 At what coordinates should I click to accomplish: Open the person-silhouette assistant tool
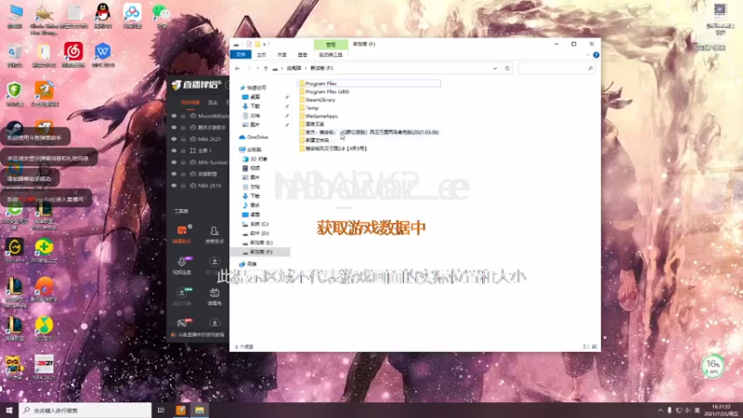pos(215,234)
